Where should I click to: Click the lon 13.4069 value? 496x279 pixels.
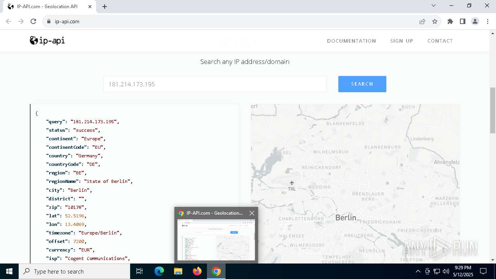pos(74,224)
